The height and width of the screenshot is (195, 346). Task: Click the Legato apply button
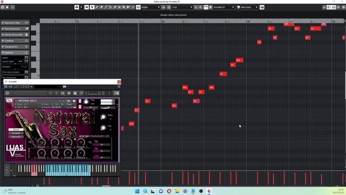point(26,58)
